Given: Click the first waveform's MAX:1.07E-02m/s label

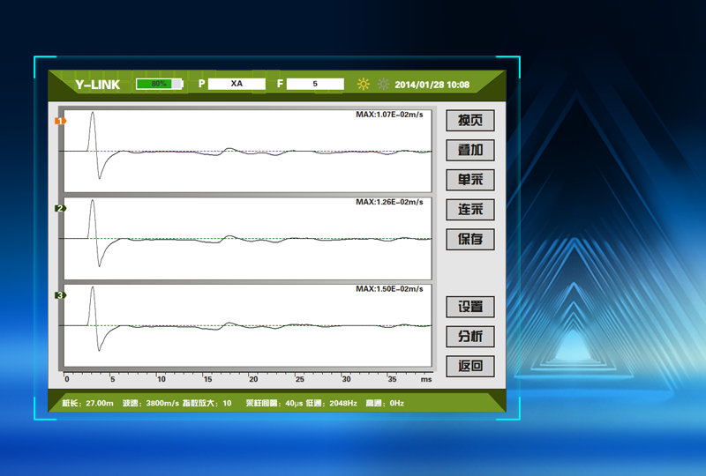Looking at the screenshot, I should click(388, 115).
